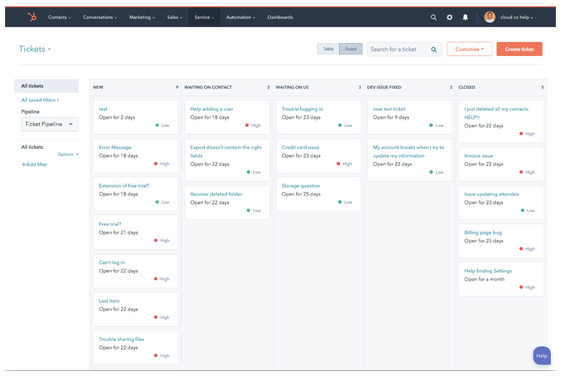Screen dimensions: 562x378
Task: Switch to Board view
Action: [351, 49]
